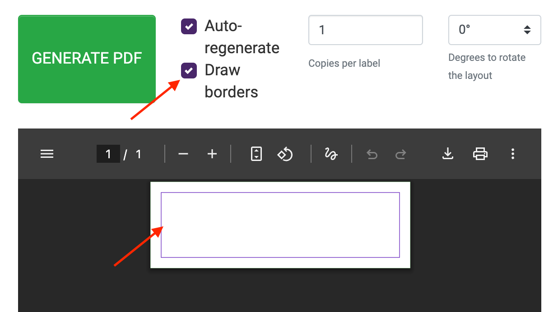Click inside the purple label border rectangle
The height and width of the screenshot is (312, 558).
[x=280, y=225]
